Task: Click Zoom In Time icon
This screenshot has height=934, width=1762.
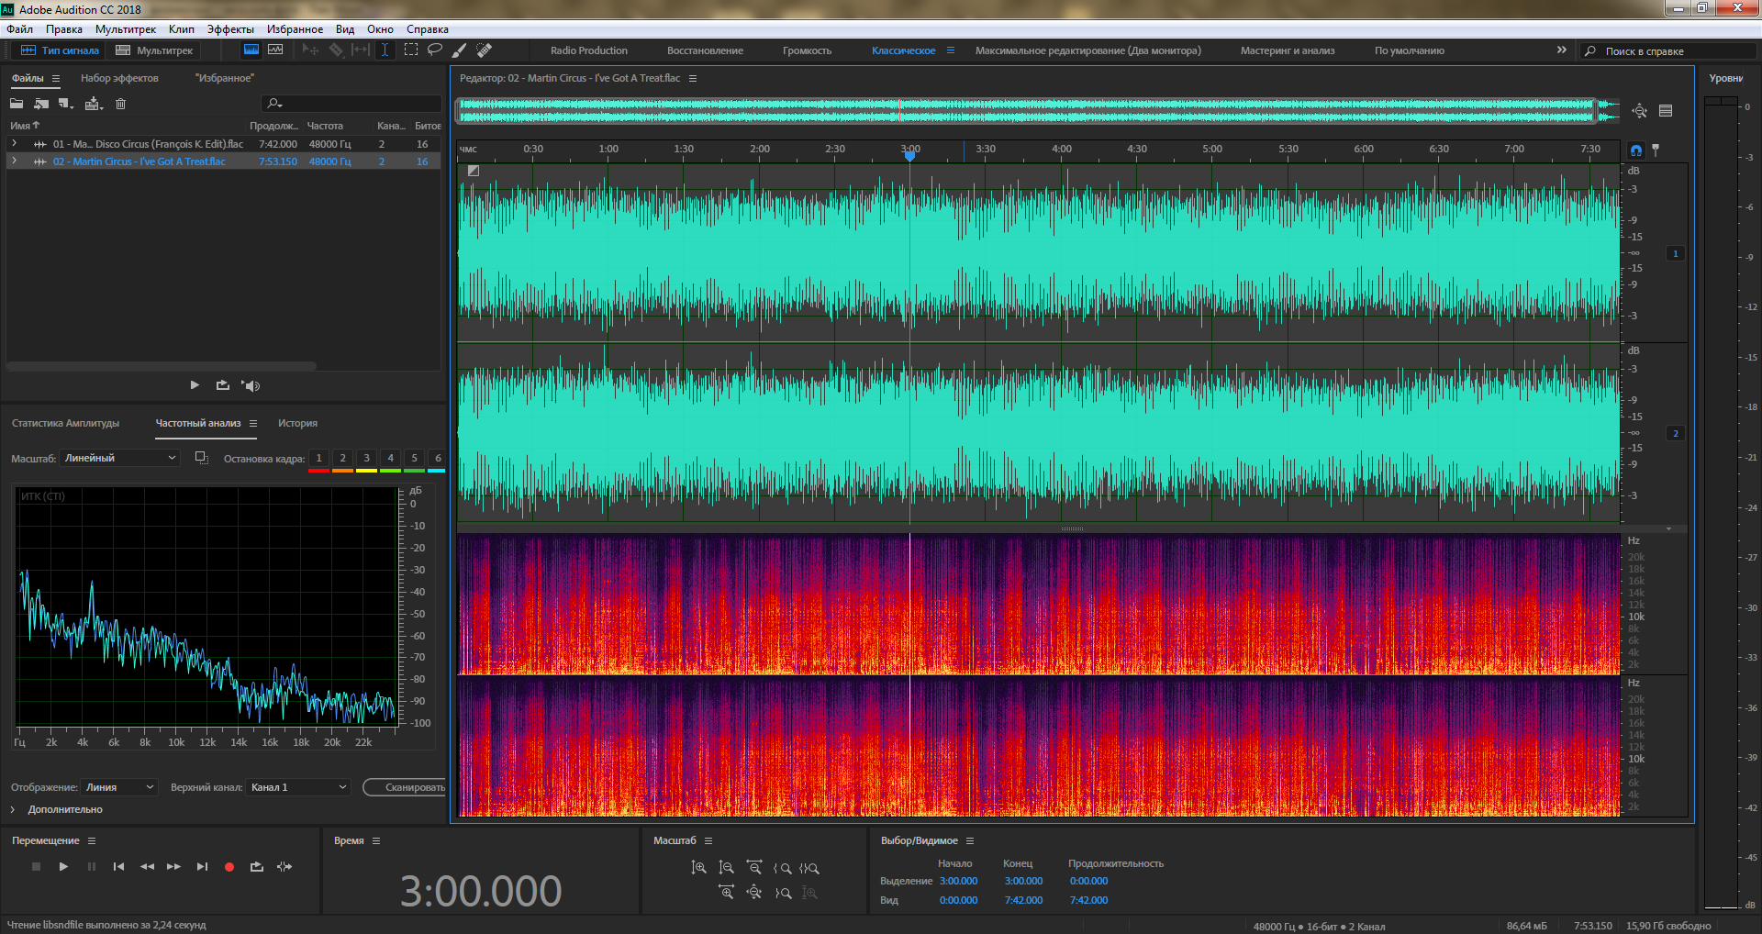Action: [x=726, y=892]
